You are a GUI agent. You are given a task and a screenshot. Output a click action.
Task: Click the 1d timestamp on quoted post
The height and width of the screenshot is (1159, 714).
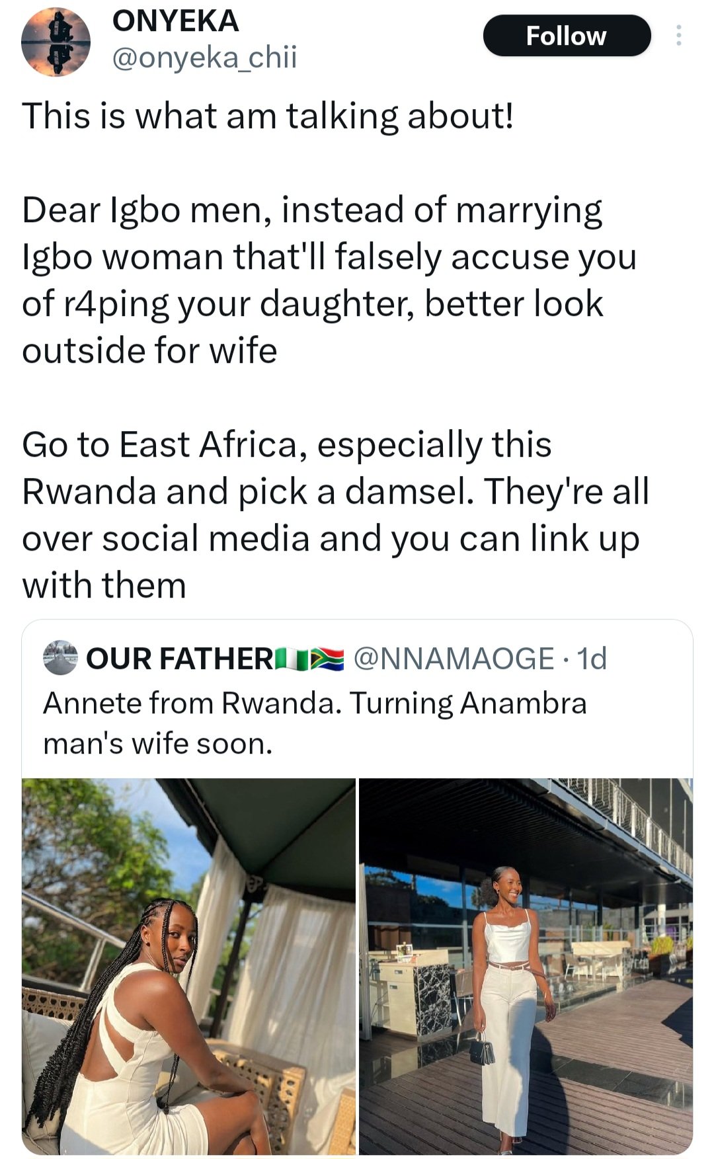591,659
